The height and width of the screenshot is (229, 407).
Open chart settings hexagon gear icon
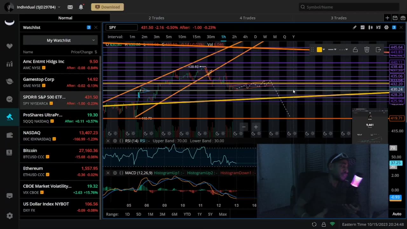point(386,28)
